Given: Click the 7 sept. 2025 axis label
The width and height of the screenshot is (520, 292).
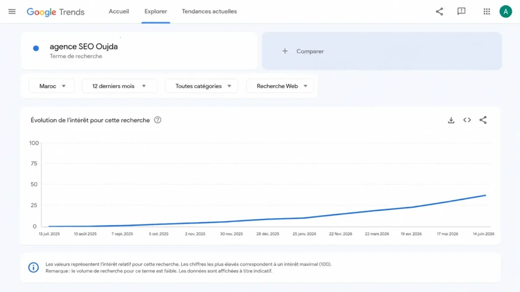Looking at the screenshot, I should tap(122, 234).
